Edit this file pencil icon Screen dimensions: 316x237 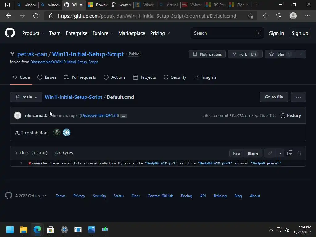(270, 153)
